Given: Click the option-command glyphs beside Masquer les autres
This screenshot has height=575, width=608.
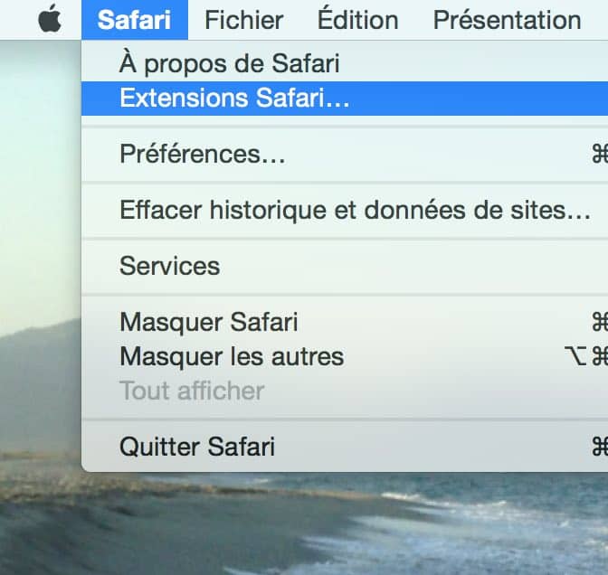Looking at the screenshot, I should tap(586, 356).
